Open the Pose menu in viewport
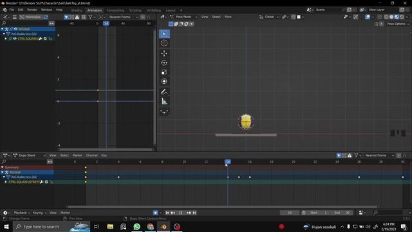Image resolution: width=412 pixels, height=232 pixels. (x=228, y=17)
